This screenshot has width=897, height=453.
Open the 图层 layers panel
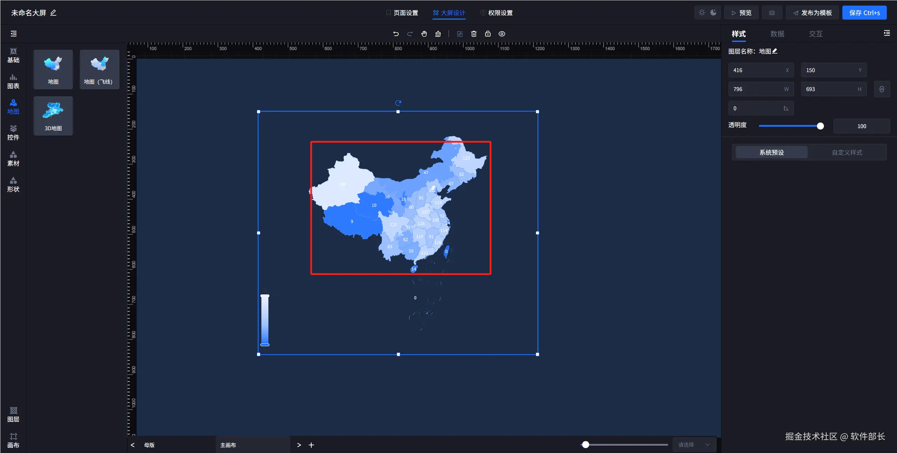click(x=13, y=414)
